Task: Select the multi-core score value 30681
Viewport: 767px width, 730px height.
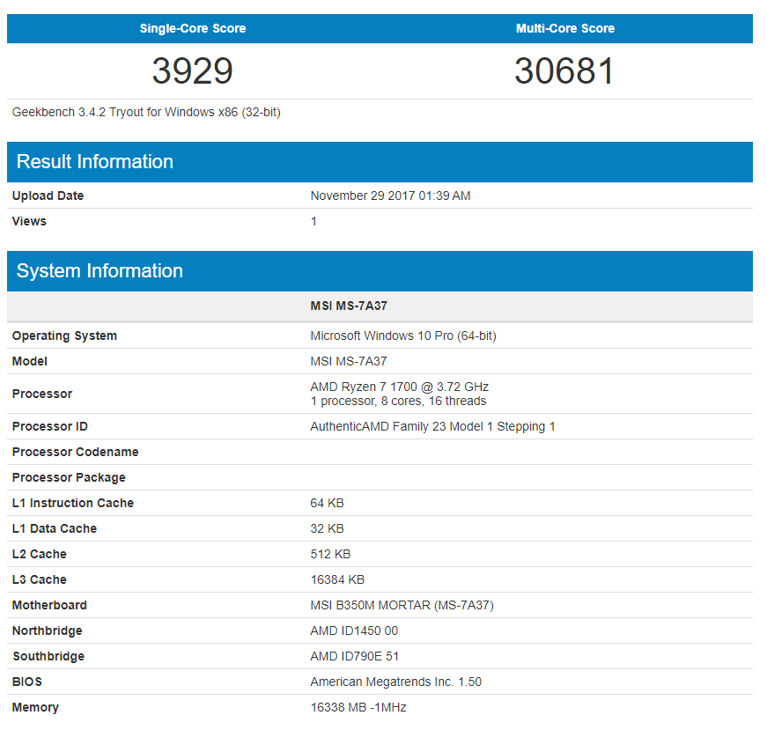Action: point(564,71)
